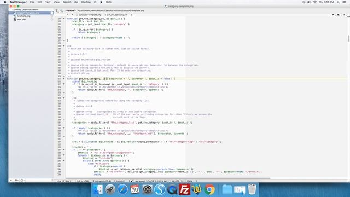Collapse the filter comment fold at line 178
The width and height of the screenshot is (350, 197).
[x=63, y=98]
